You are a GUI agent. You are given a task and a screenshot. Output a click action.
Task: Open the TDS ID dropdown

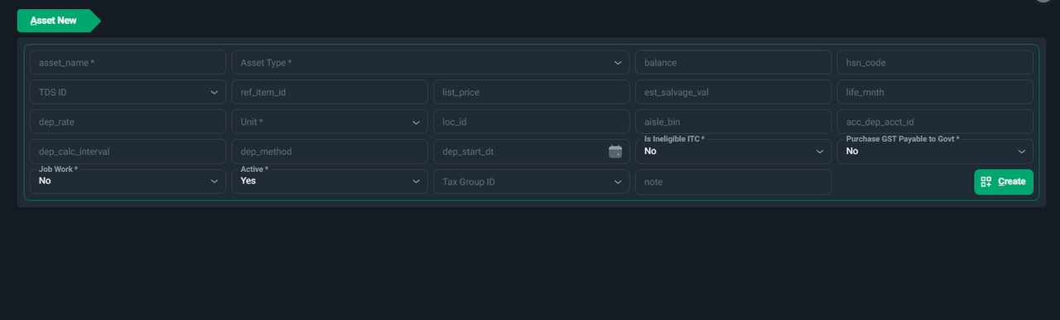point(128,93)
